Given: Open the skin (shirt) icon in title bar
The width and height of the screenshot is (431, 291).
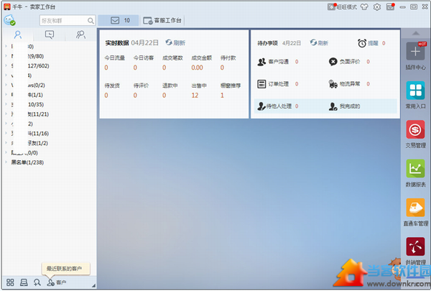Looking at the screenshot, I should pos(364,7).
